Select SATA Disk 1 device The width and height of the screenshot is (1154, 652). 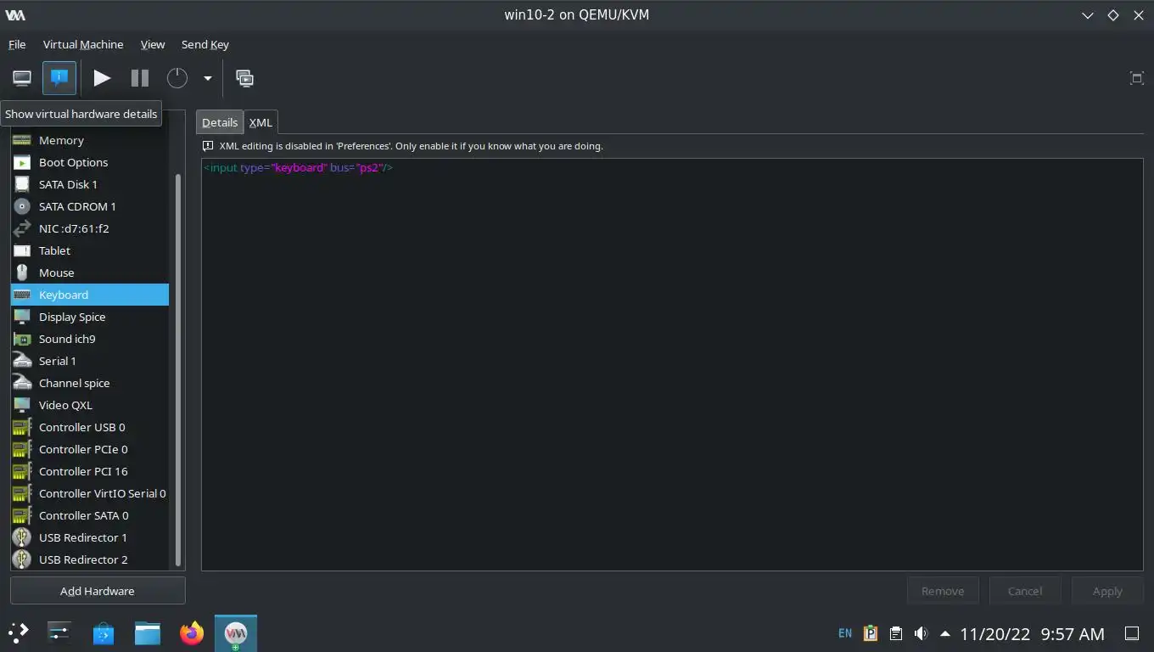pos(90,184)
